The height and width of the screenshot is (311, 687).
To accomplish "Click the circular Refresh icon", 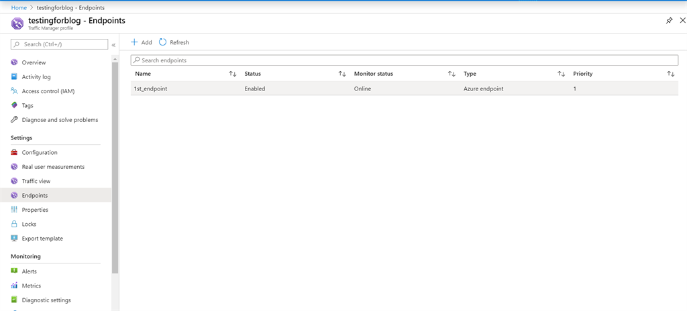I will pyautogui.click(x=162, y=42).
